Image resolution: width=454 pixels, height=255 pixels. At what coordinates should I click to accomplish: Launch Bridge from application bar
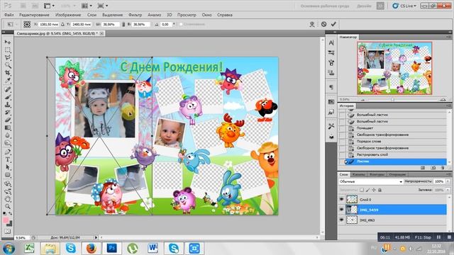pyautogui.click(x=23, y=6)
